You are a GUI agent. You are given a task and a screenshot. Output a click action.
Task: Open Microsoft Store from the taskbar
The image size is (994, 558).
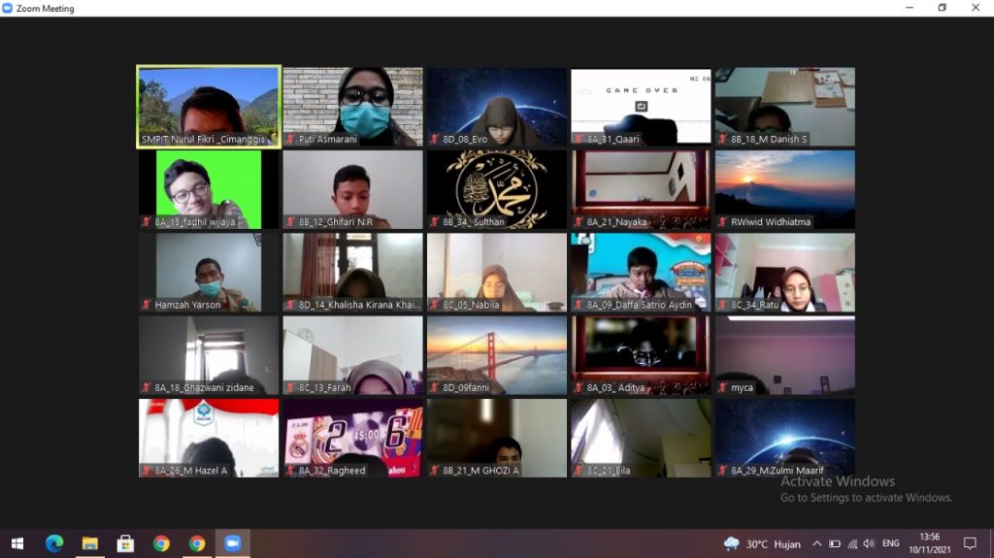pos(125,543)
